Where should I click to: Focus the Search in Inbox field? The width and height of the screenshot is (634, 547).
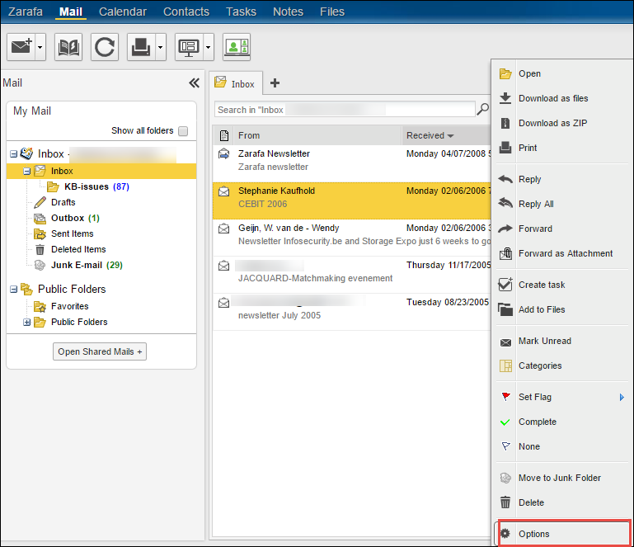pyautogui.click(x=345, y=110)
